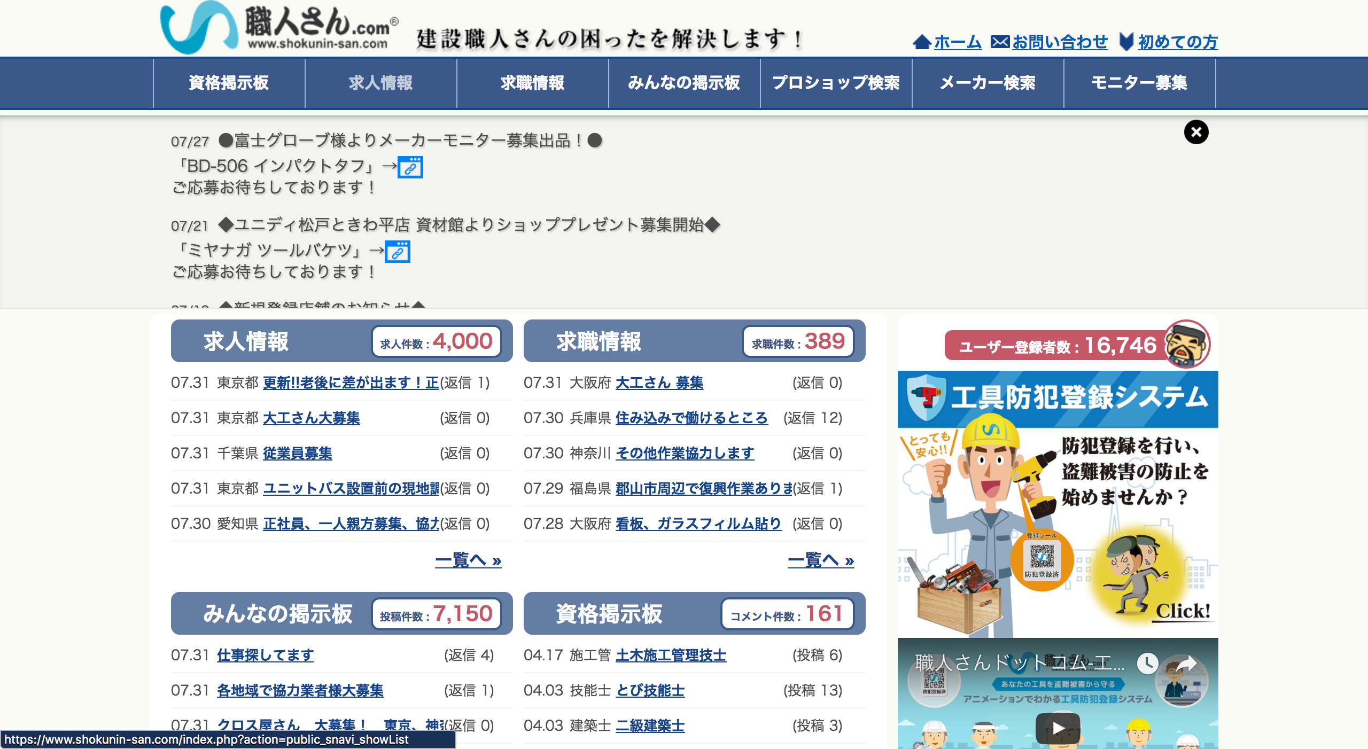Open the 土木施工管理技士 board link
1368x749 pixels.
[x=671, y=655]
